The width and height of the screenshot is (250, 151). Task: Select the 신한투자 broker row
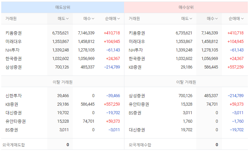click(63, 96)
